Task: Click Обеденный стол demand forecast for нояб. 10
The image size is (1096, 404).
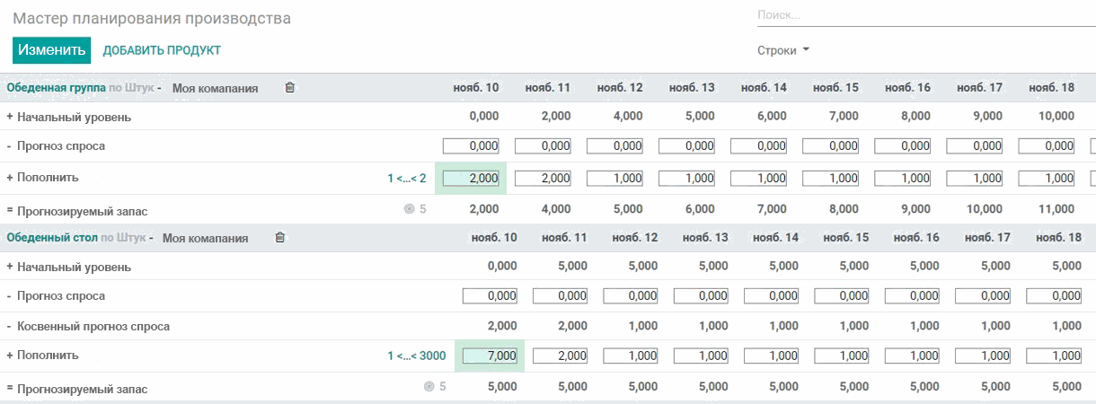Action: pos(491,296)
